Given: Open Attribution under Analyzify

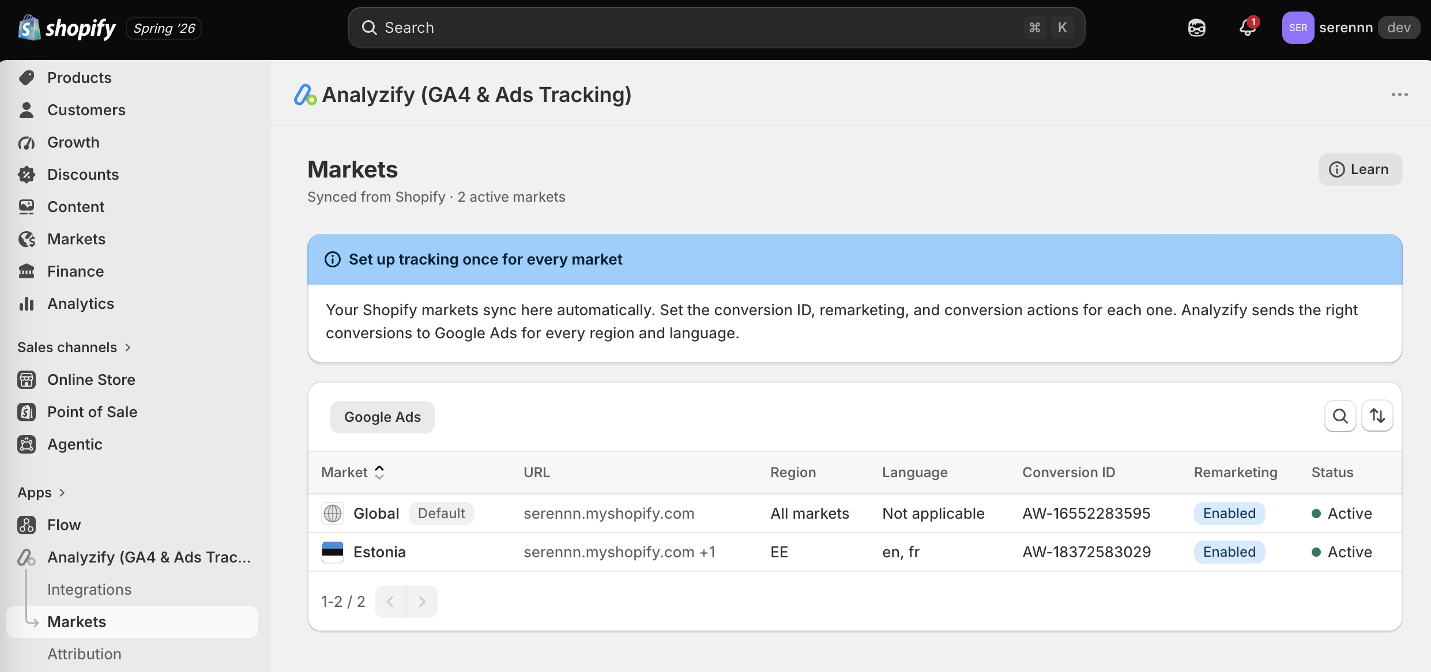Looking at the screenshot, I should [84, 654].
